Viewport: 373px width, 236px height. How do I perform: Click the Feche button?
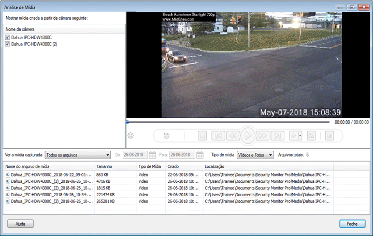coord(352,224)
